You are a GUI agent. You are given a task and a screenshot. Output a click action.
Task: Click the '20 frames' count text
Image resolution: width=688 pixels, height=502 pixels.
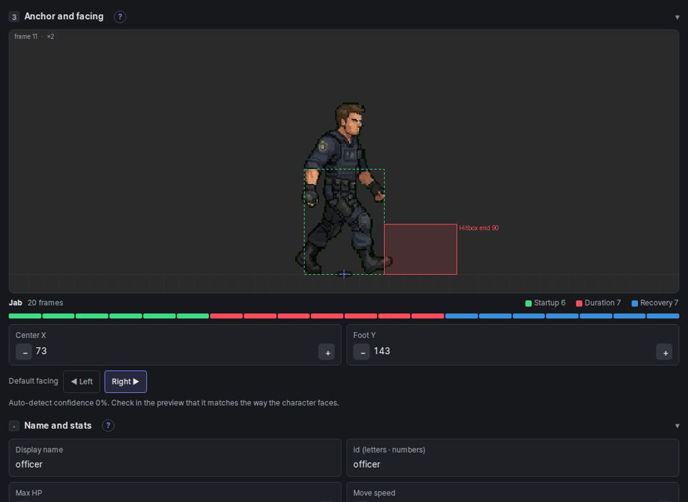(45, 303)
